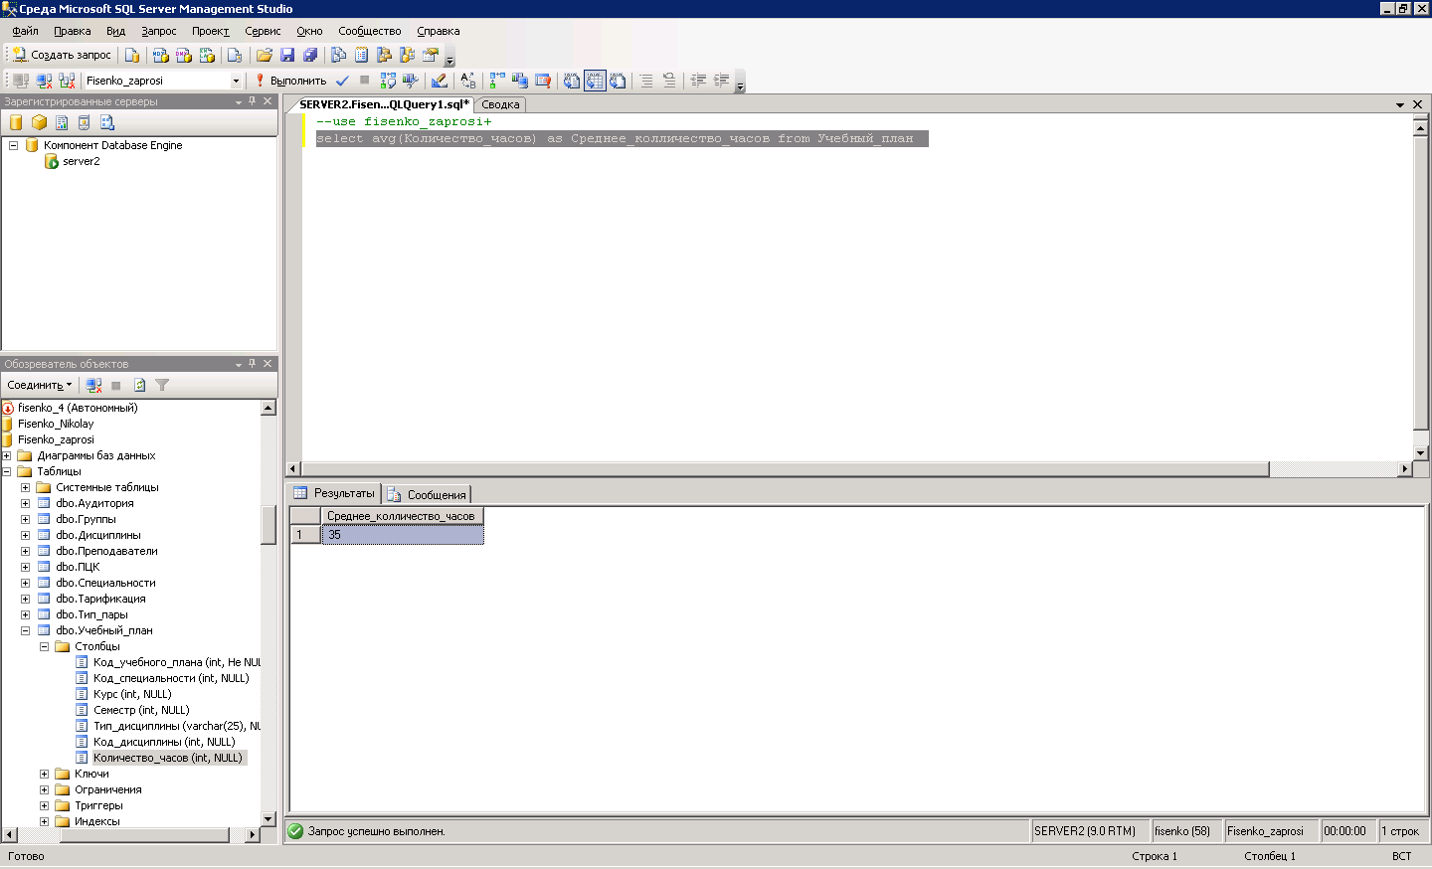Toggle results to text mode
The width and height of the screenshot is (1432, 869).
click(572, 81)
